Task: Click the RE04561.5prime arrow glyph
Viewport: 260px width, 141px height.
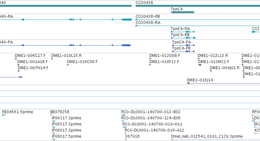Action: (x=4, y=115)
